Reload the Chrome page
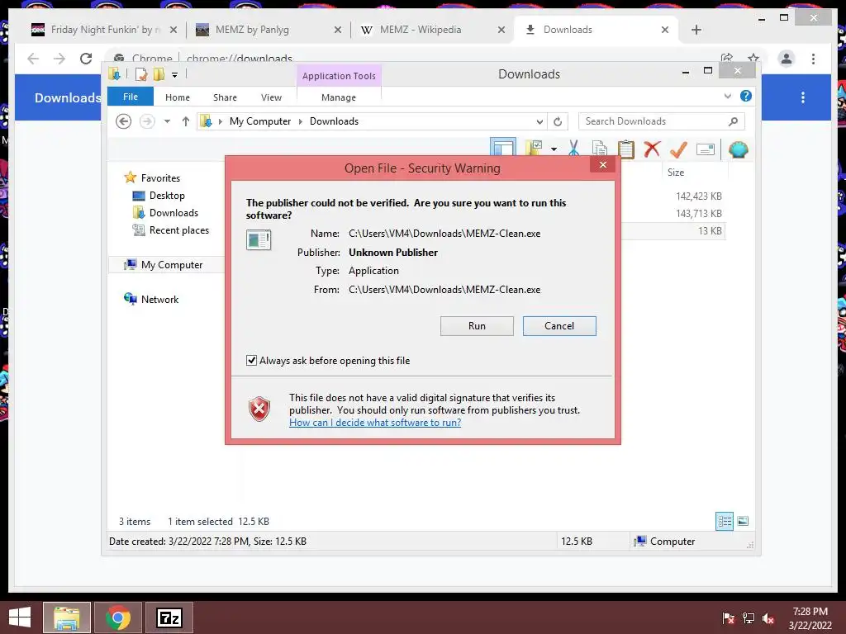Screen dimensions: 846x634 (x=86, y=59)
